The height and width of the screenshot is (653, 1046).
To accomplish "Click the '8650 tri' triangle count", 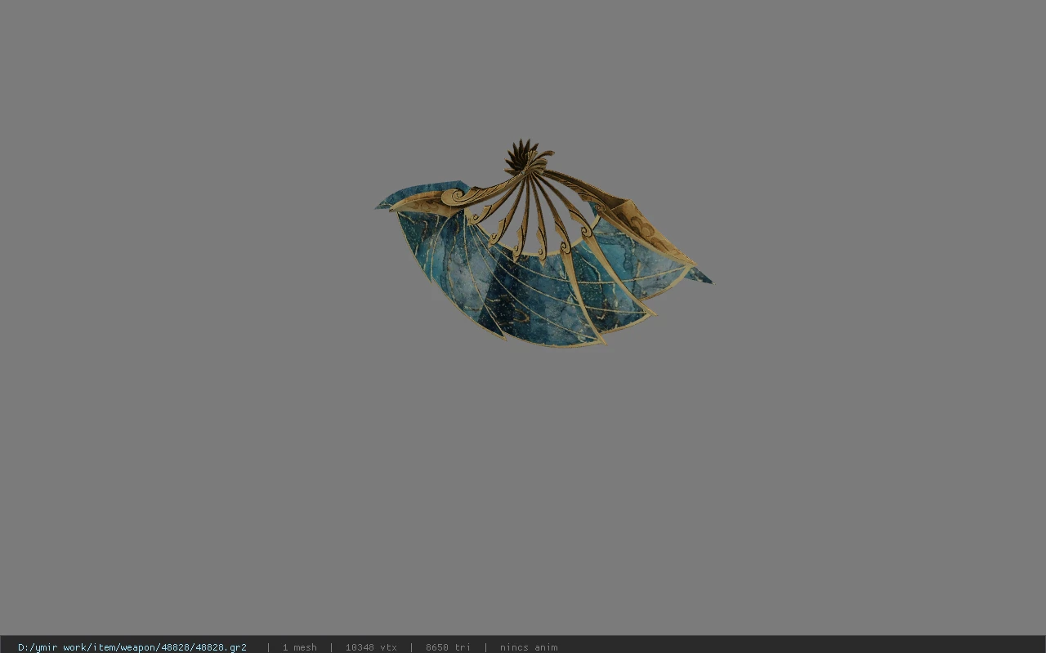I will [448, 647].
